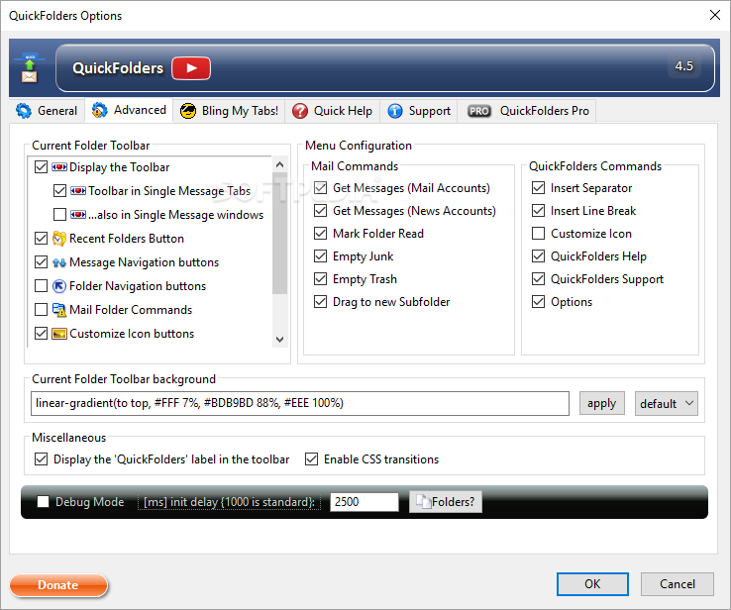Enable Folder Navigation buttons checkbox
The image size is (731, 610).
(x=41, y=285)
